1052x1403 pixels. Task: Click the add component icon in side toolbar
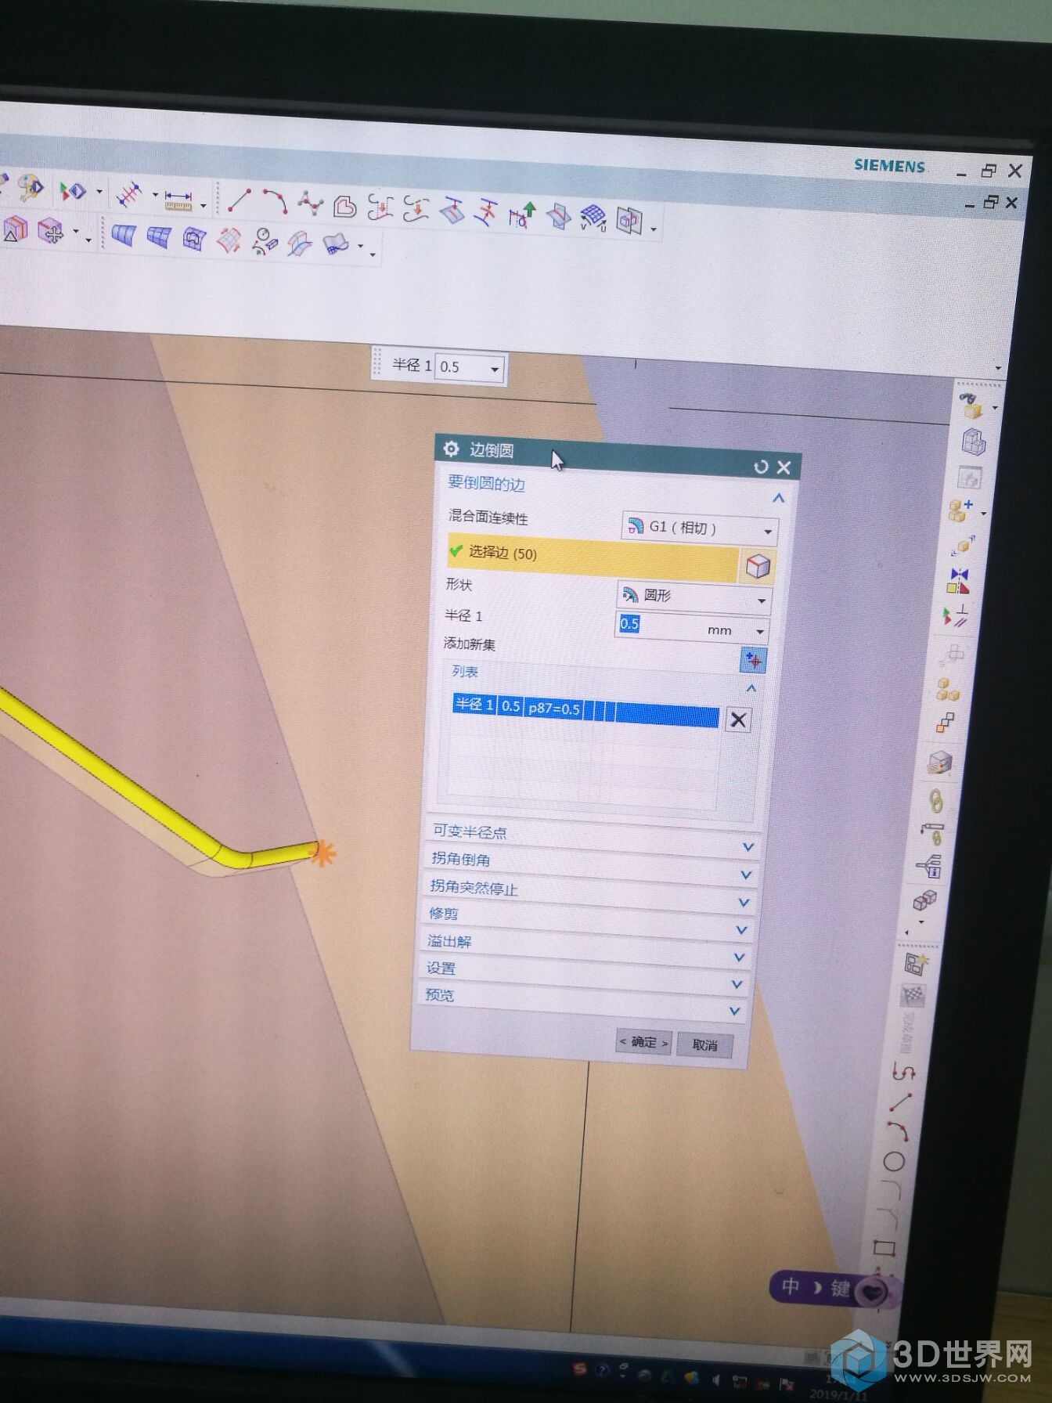click(x=960, y=510)
